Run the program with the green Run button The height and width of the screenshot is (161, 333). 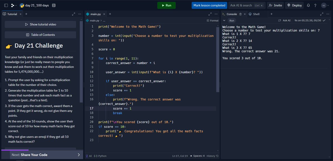pos(167,5)
